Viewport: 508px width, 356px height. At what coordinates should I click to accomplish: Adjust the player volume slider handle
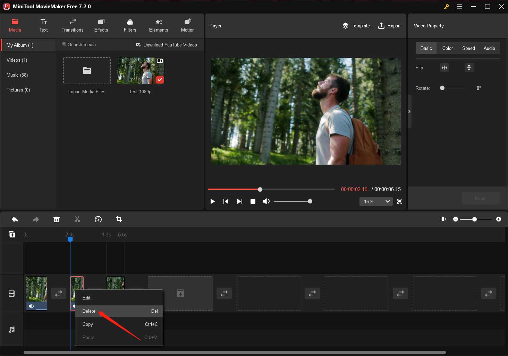click(x=310, y=201)
